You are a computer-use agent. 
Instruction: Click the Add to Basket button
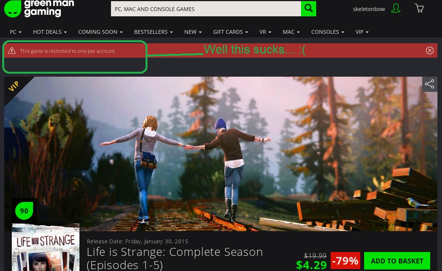397,261
